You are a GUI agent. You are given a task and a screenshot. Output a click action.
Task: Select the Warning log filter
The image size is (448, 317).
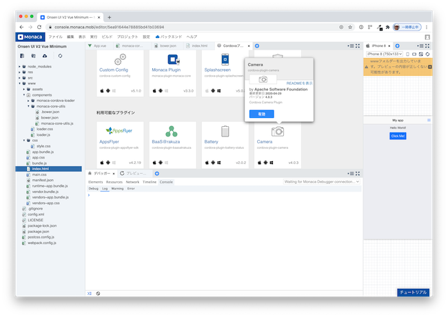(117, 189)
